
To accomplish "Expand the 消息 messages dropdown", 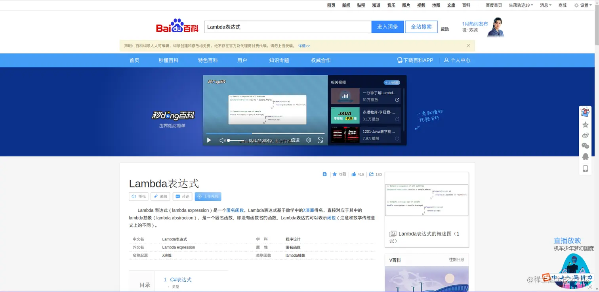I will [x=546, y=5].
